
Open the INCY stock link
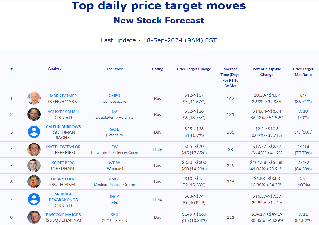[x=114, y=197]
